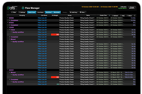
Task: Collapse batch 876543 group
Action: (8, 23)
